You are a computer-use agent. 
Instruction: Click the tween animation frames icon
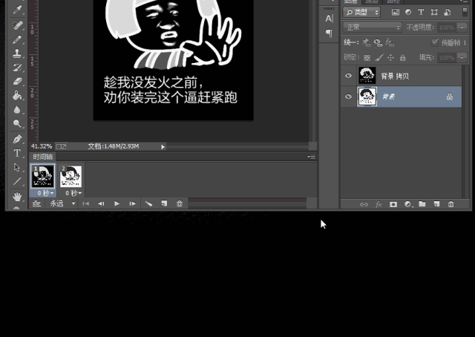click(x=148, y=203)
